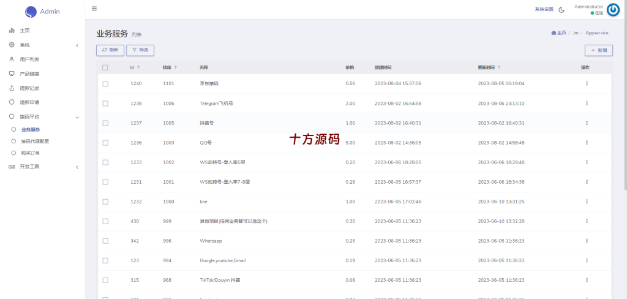The width and height of the screenshot is (627, 299).
Task: Open 购买订单 submenu item
Action: tap(31, 153)
